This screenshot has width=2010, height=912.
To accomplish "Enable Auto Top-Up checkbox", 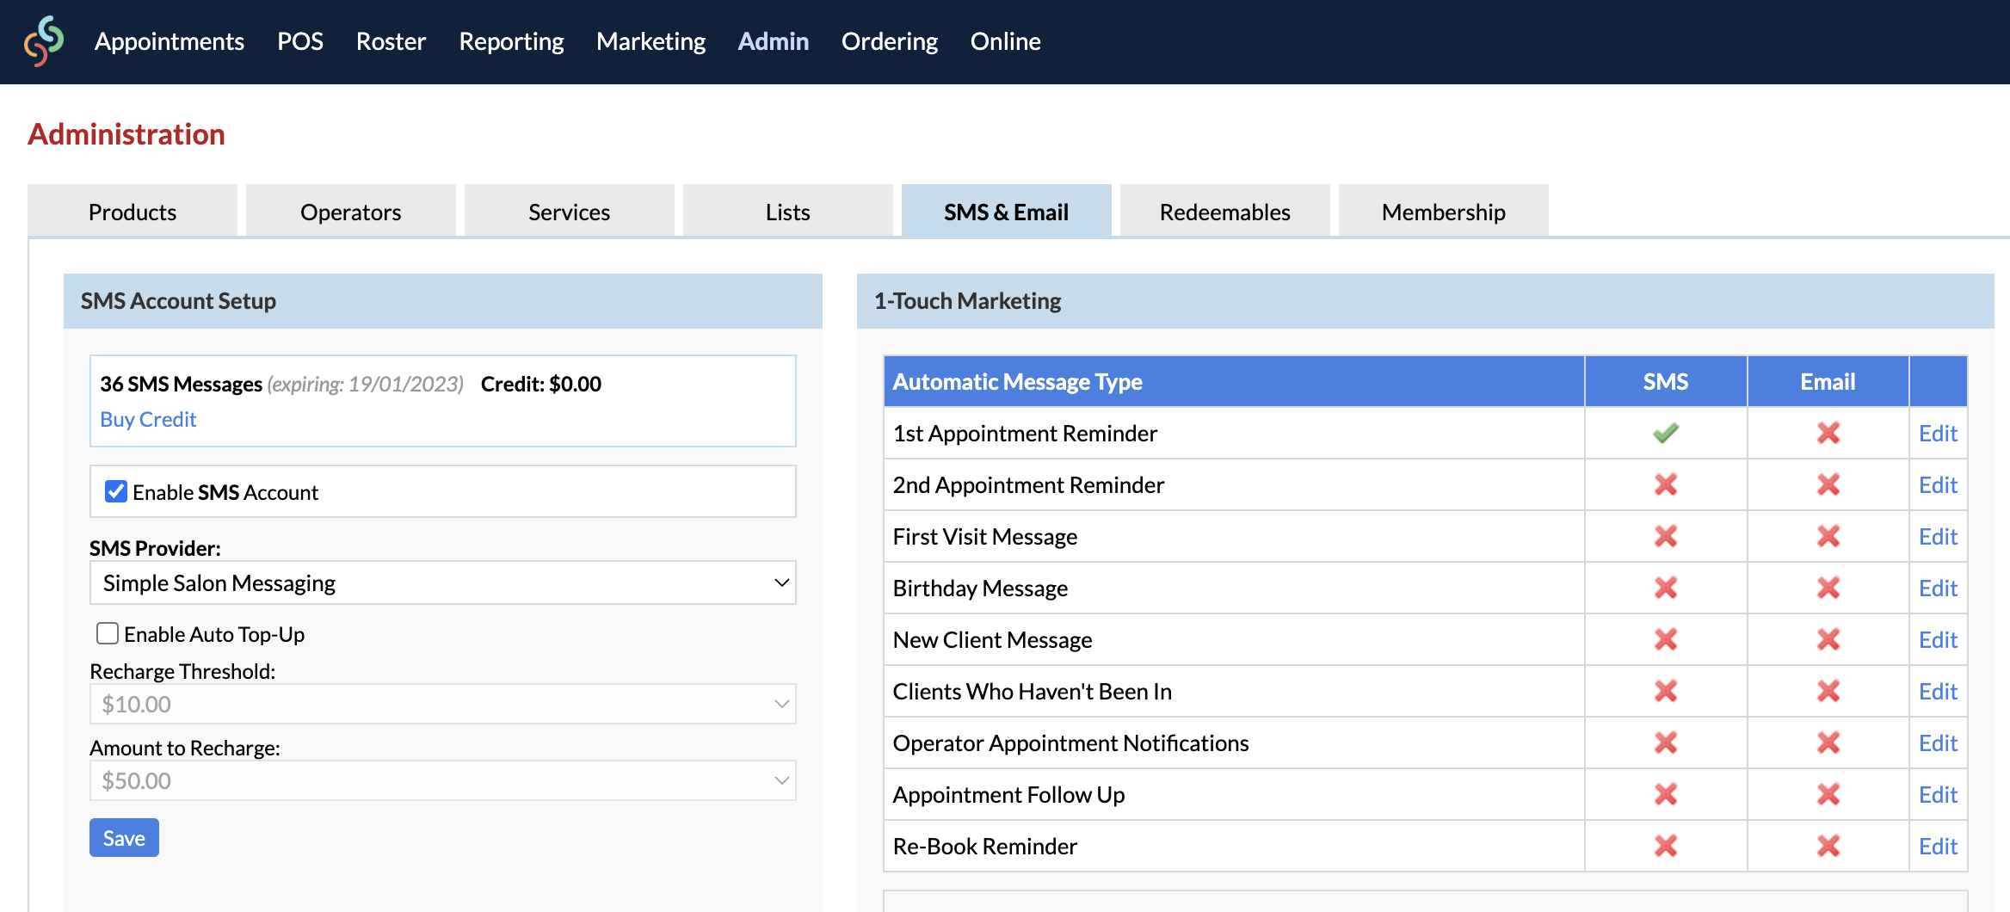I will 108,633.
